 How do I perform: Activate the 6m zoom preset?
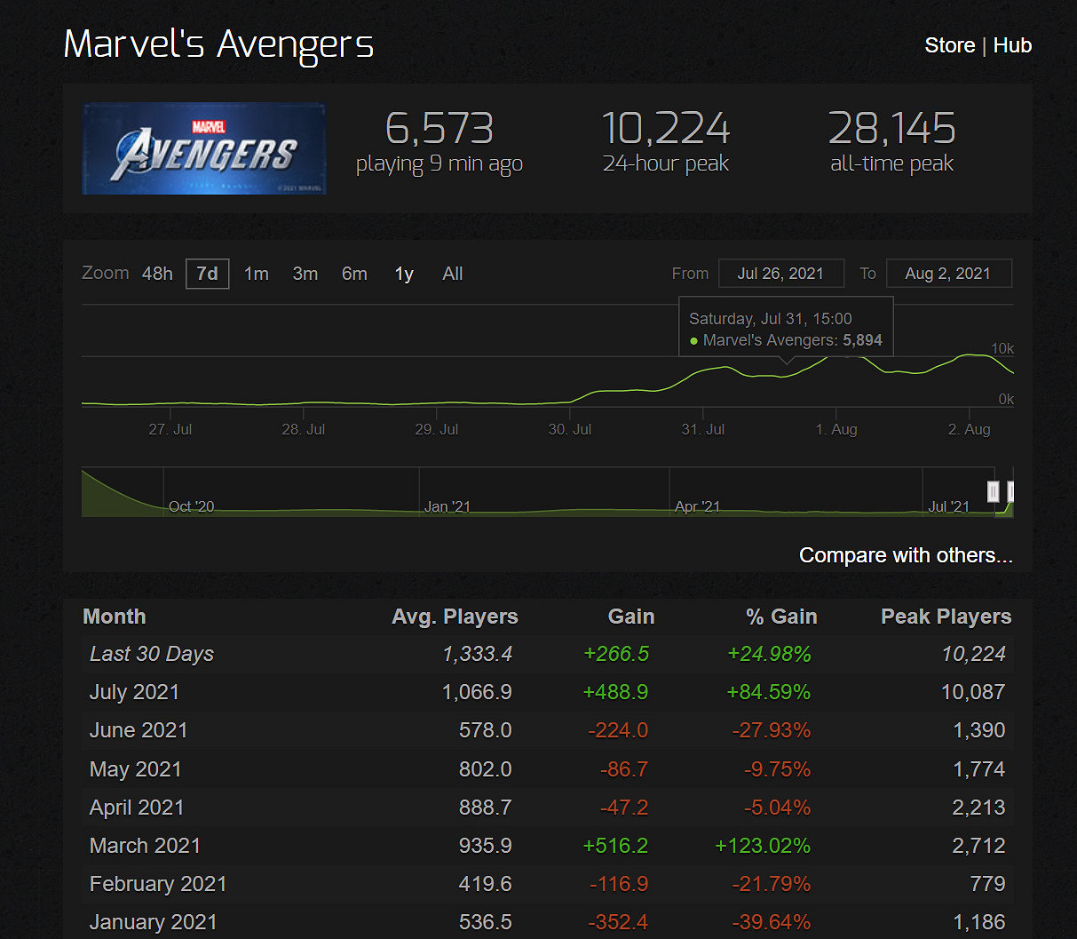point(354,274)
